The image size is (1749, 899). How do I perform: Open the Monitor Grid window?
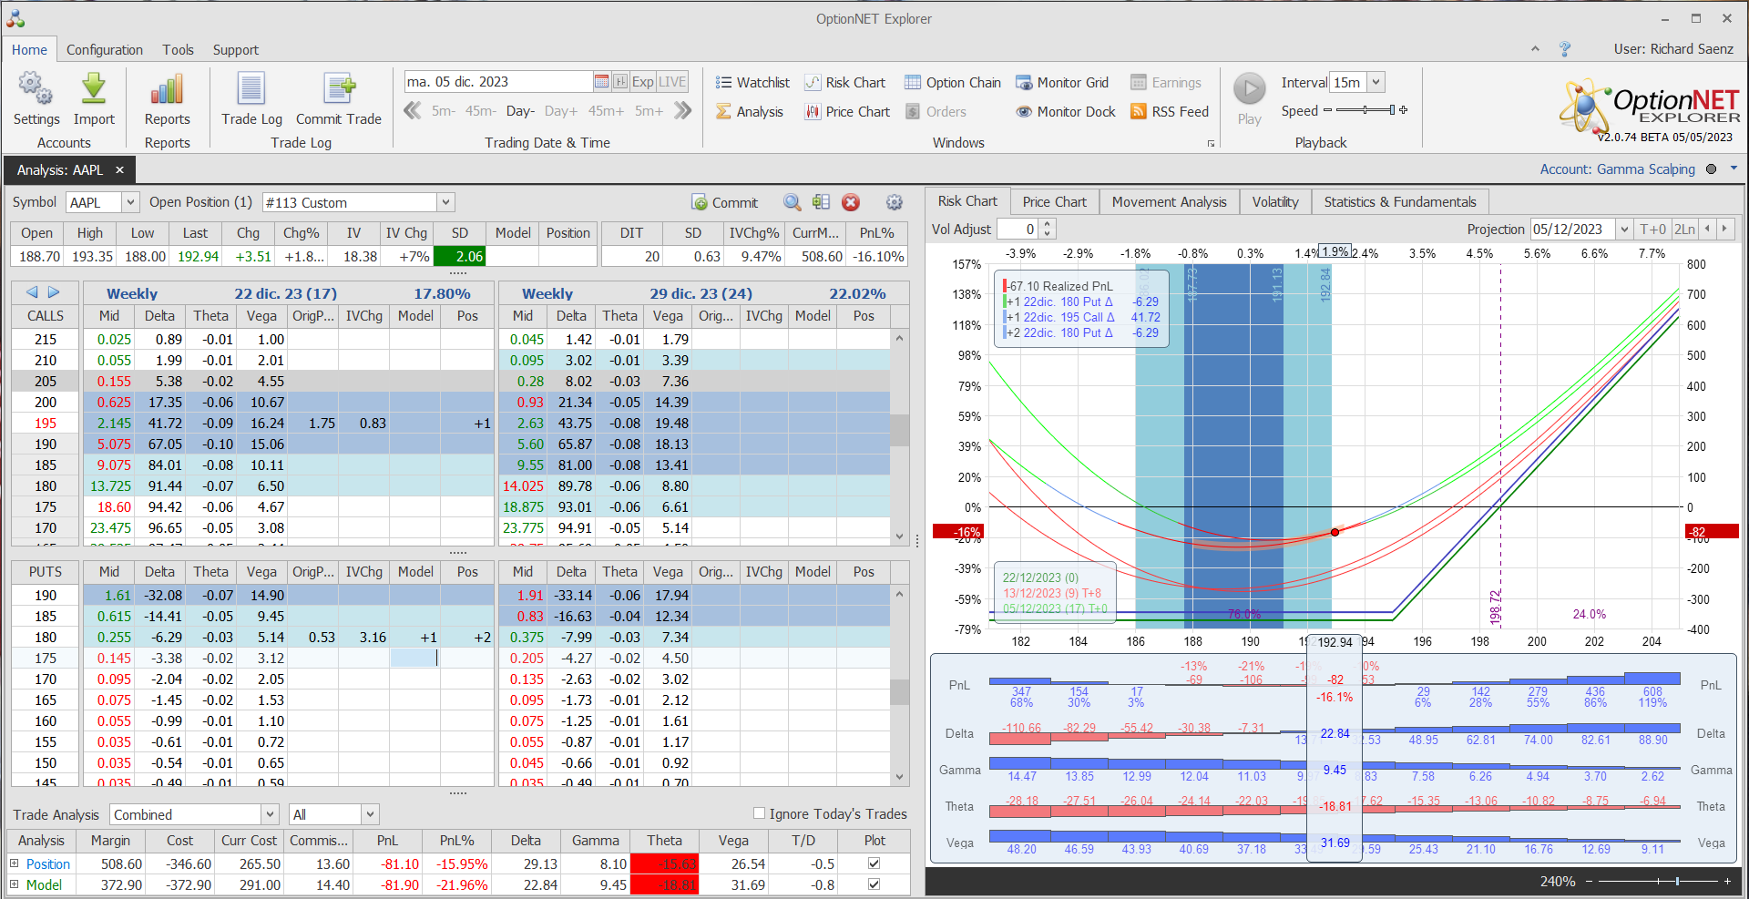1062,83
